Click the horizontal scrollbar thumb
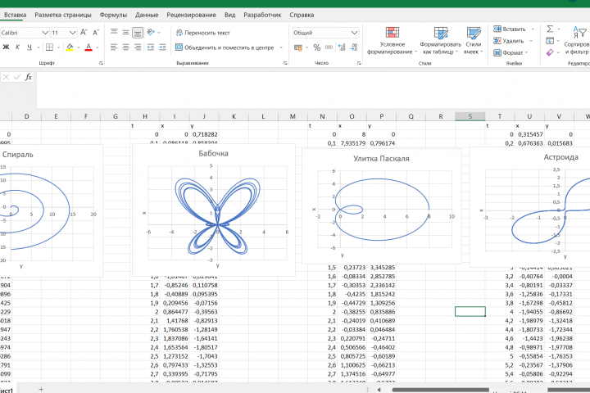 [x=440, y=390]
